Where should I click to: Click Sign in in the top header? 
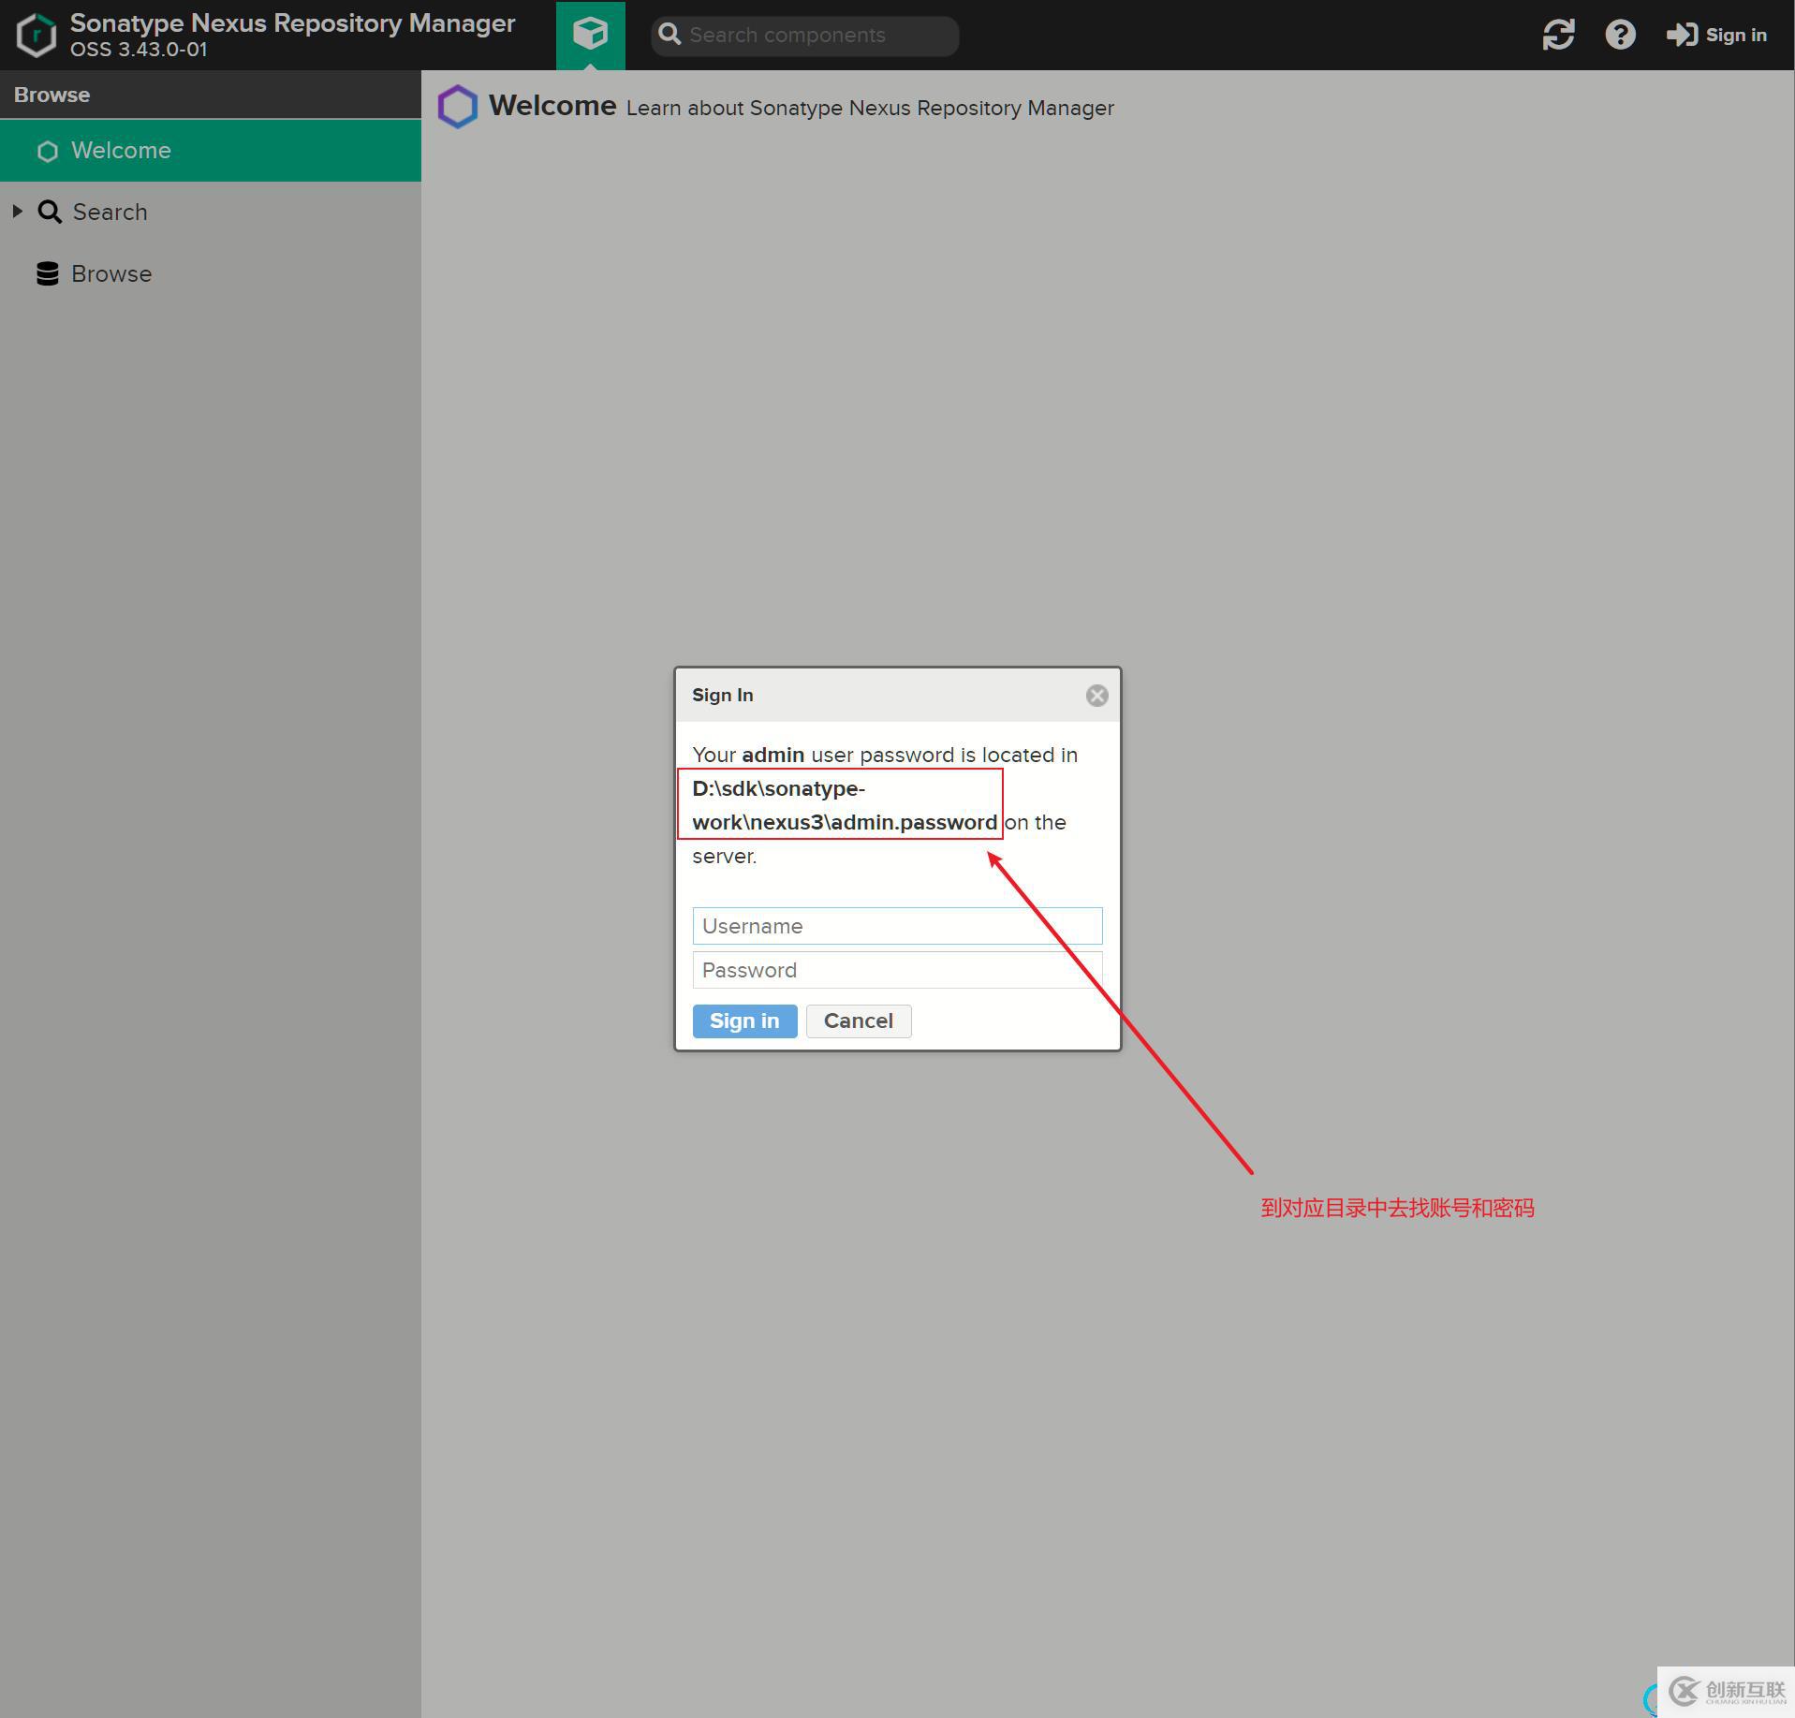click(x=1716, y=35)
